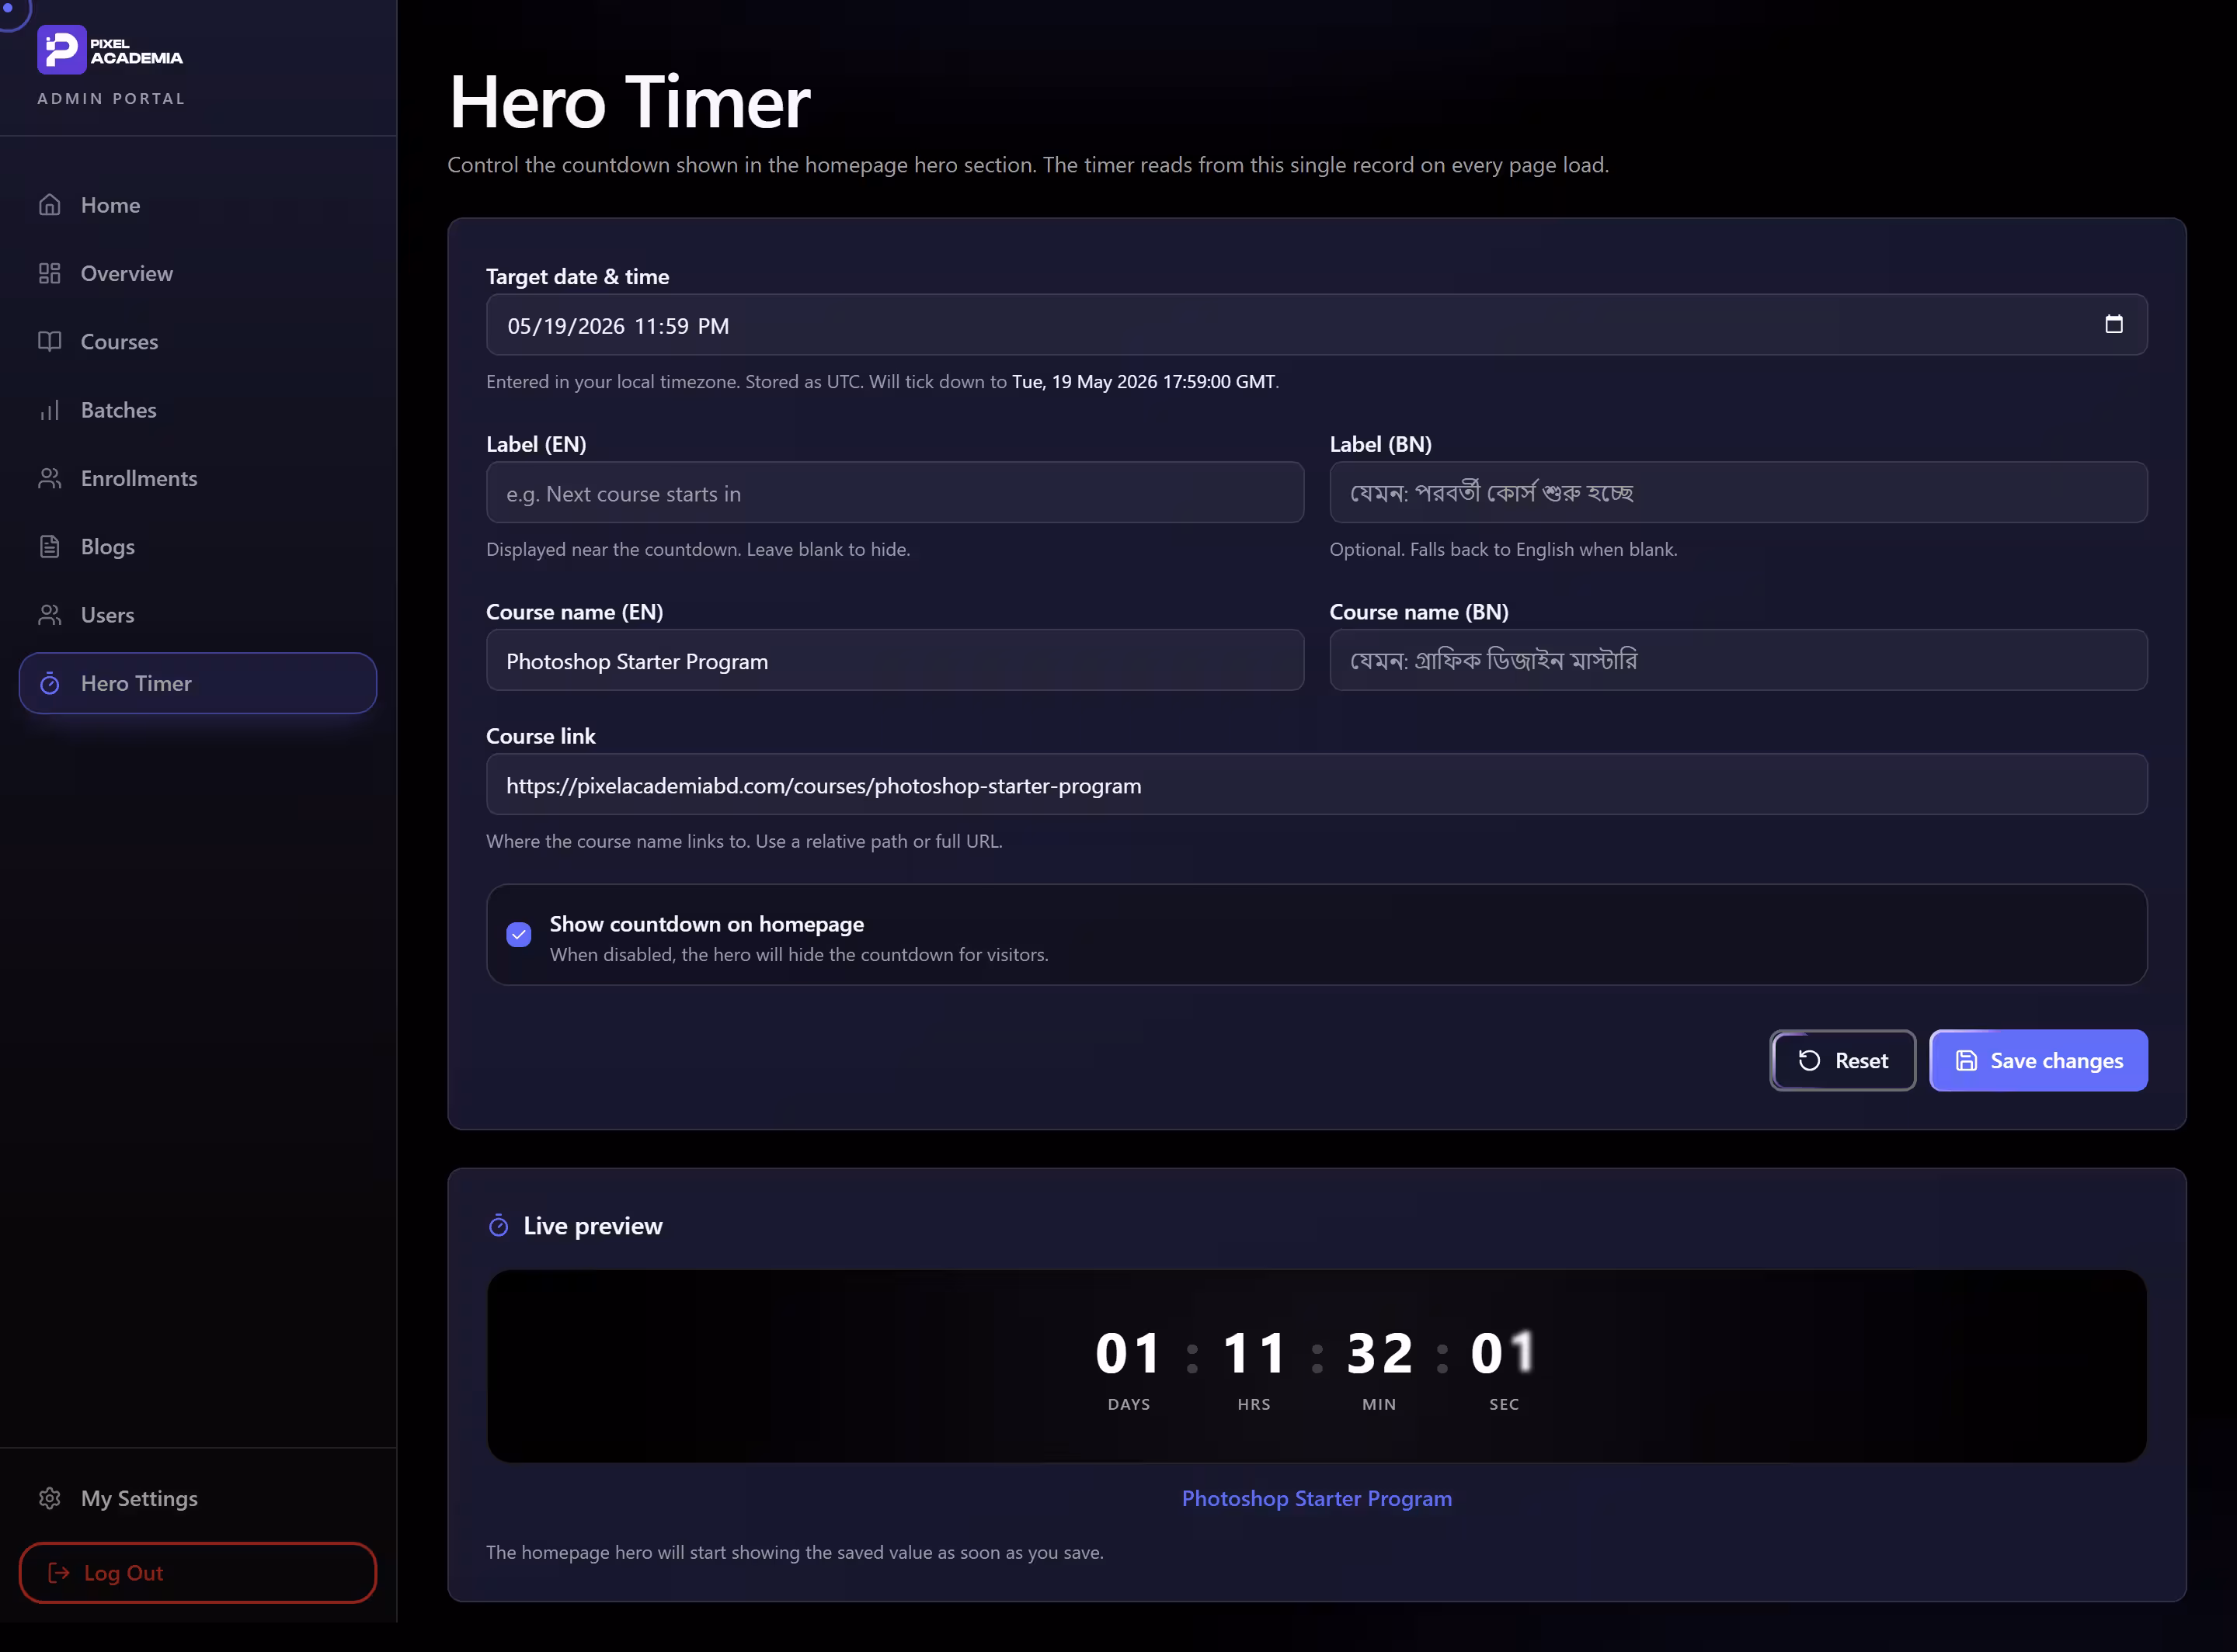Click the Save changes button

[2038, 1060]
